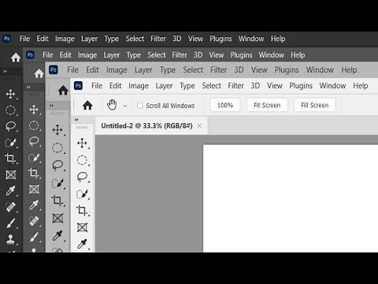Viewport: 378px width, 284px height.
Task: Select the Brush tool in the dark-gray-theme toolbar
Action: click(34, 237)
